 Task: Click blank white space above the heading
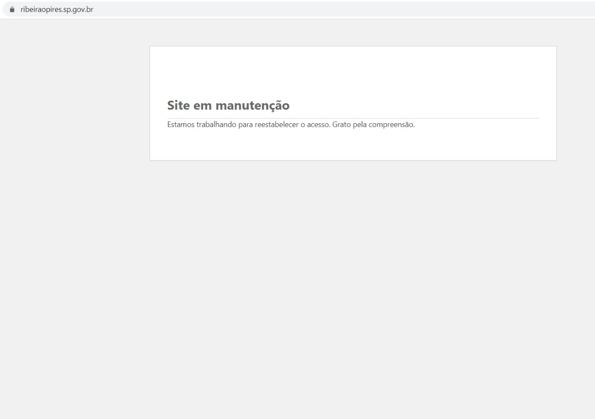click(x=353, y=70)
